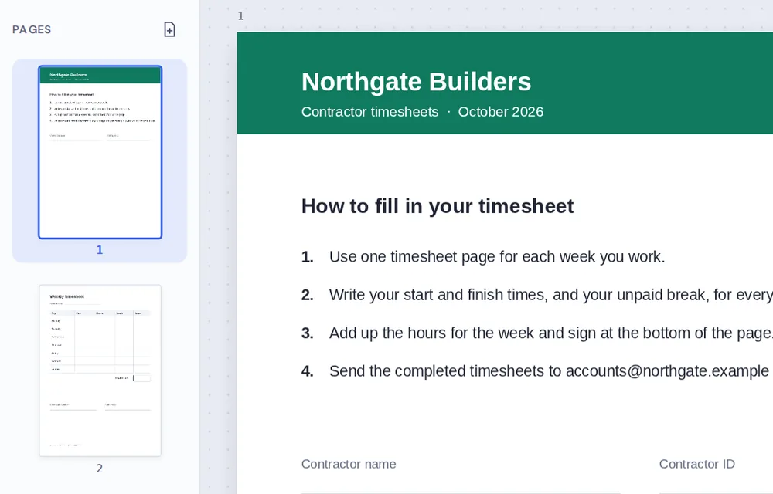Select the Contractor timesheets subtitle
The width and height of the screenshot is (773, 494).
tap(369, 112)
